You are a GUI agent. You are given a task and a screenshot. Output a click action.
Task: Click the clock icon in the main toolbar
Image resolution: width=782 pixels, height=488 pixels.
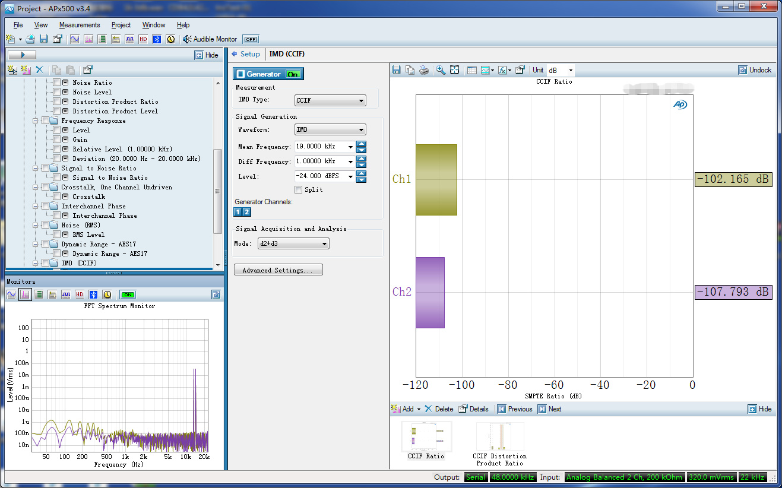tap(171, 39)
